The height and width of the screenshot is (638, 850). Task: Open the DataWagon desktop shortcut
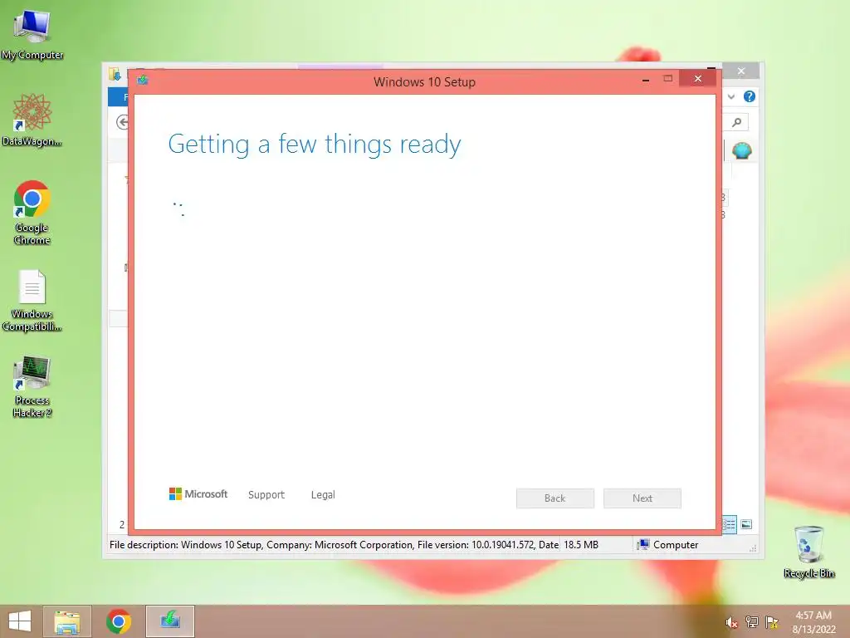32,120
